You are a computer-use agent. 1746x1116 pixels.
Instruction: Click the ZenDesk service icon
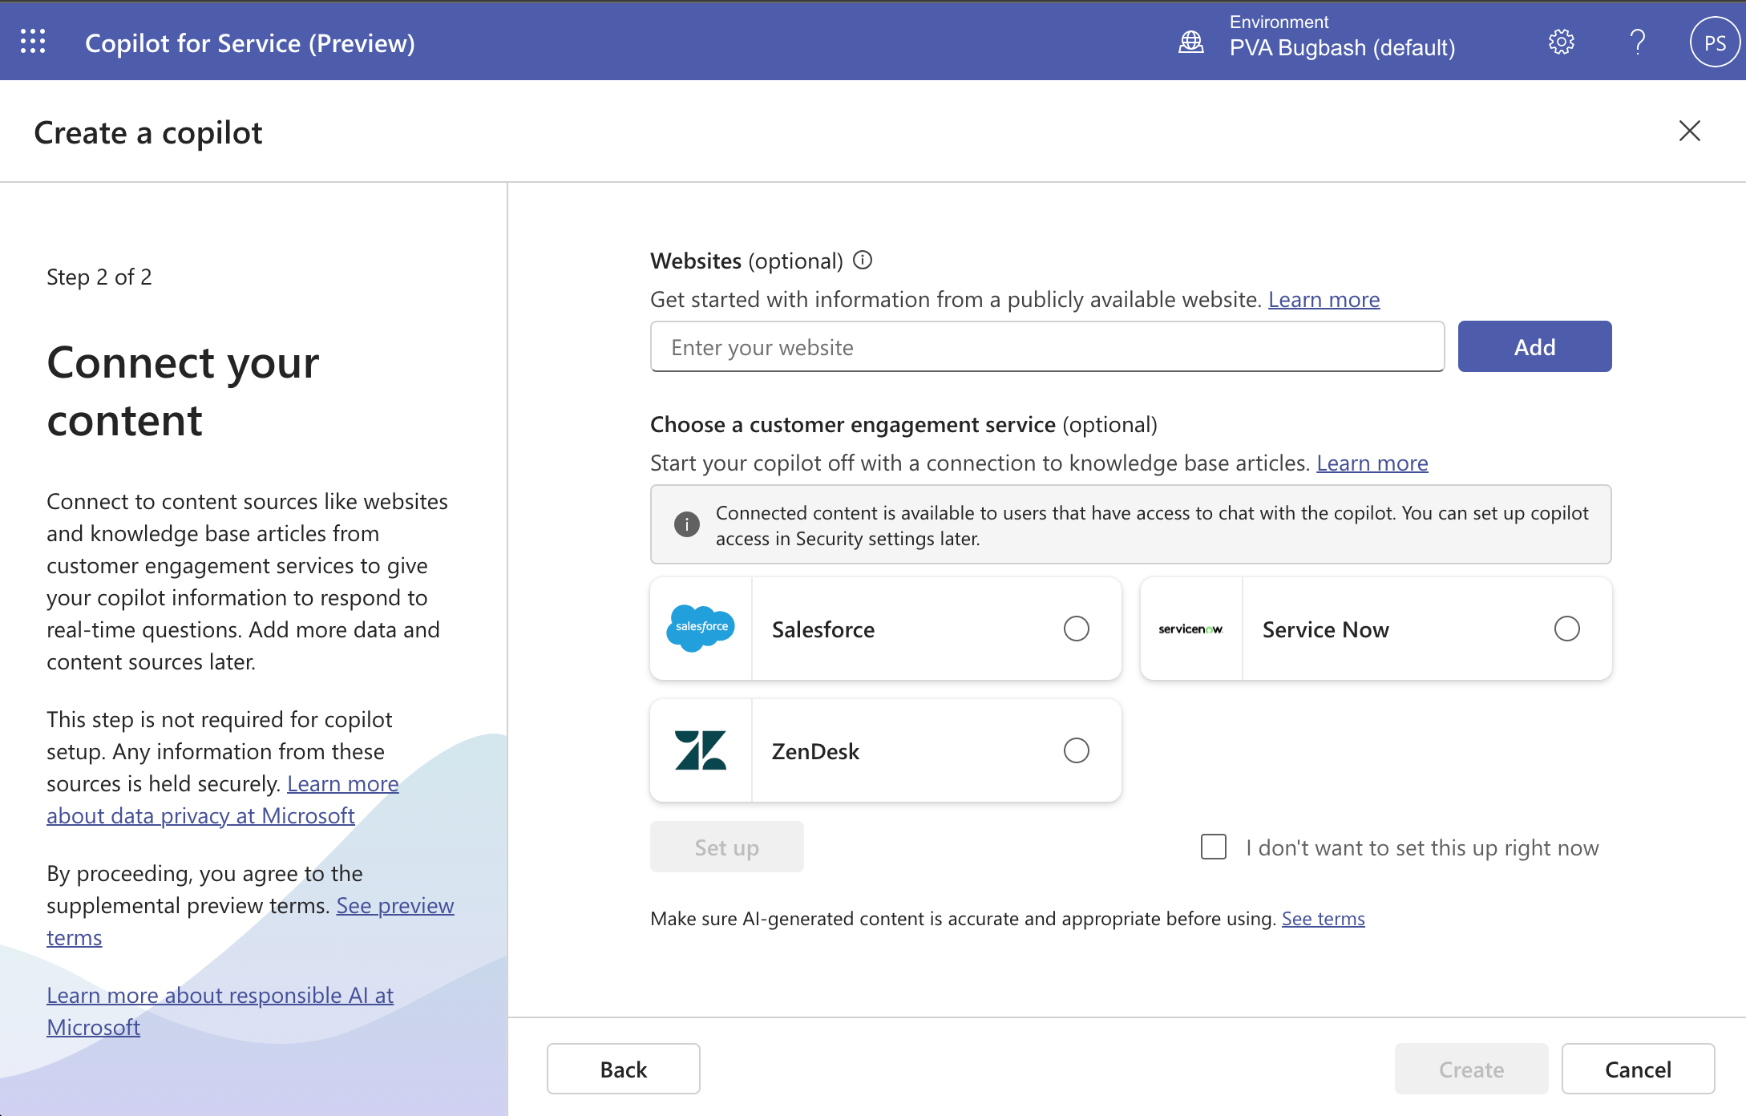tap(701, 750)
